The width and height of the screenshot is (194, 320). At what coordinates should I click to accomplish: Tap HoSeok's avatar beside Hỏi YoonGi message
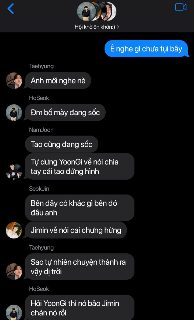click(14, 312)
